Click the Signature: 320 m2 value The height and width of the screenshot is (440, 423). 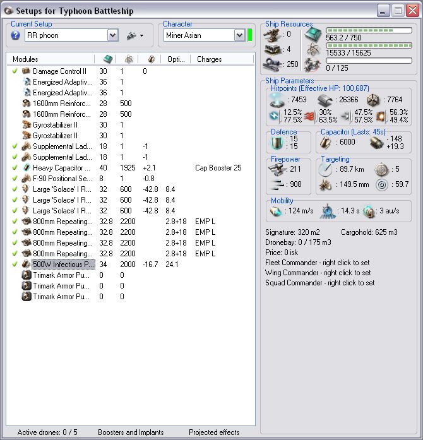tap(292, 232)
